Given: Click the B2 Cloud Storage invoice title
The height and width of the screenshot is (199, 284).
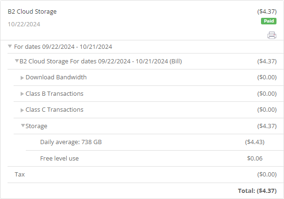Looking at the screenshot, I should click(x=32, y=12).
